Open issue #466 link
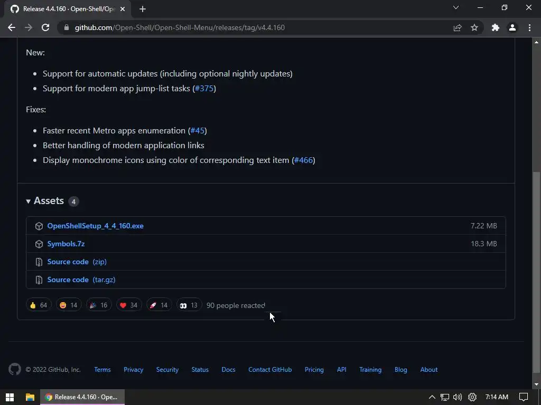This screenshot has height=405, width=541. click(303, 160)
